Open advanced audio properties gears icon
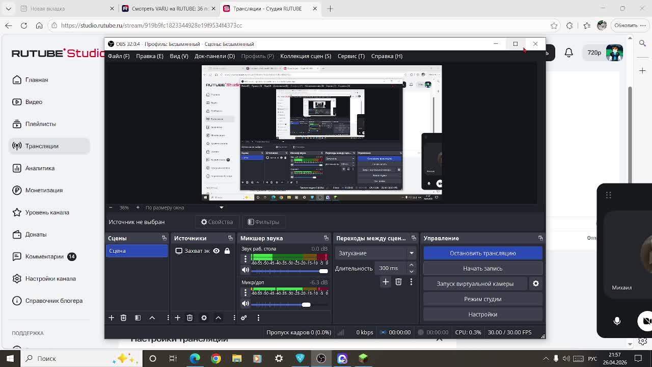The height and width of the screenshot is (367, 652). [x=243, y=318]
